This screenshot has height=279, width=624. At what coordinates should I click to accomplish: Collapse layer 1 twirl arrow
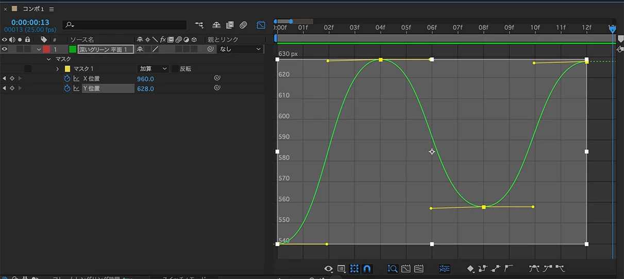point(39,49)
